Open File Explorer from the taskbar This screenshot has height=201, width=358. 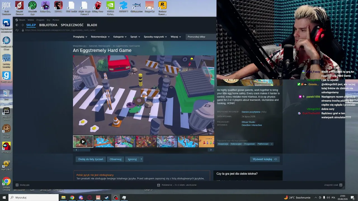pyautogui.click(x=63, y=198)
